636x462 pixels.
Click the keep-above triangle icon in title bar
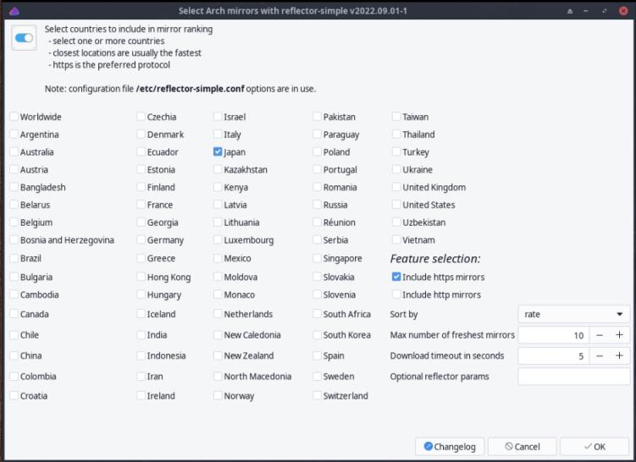[x=570, y=11]
